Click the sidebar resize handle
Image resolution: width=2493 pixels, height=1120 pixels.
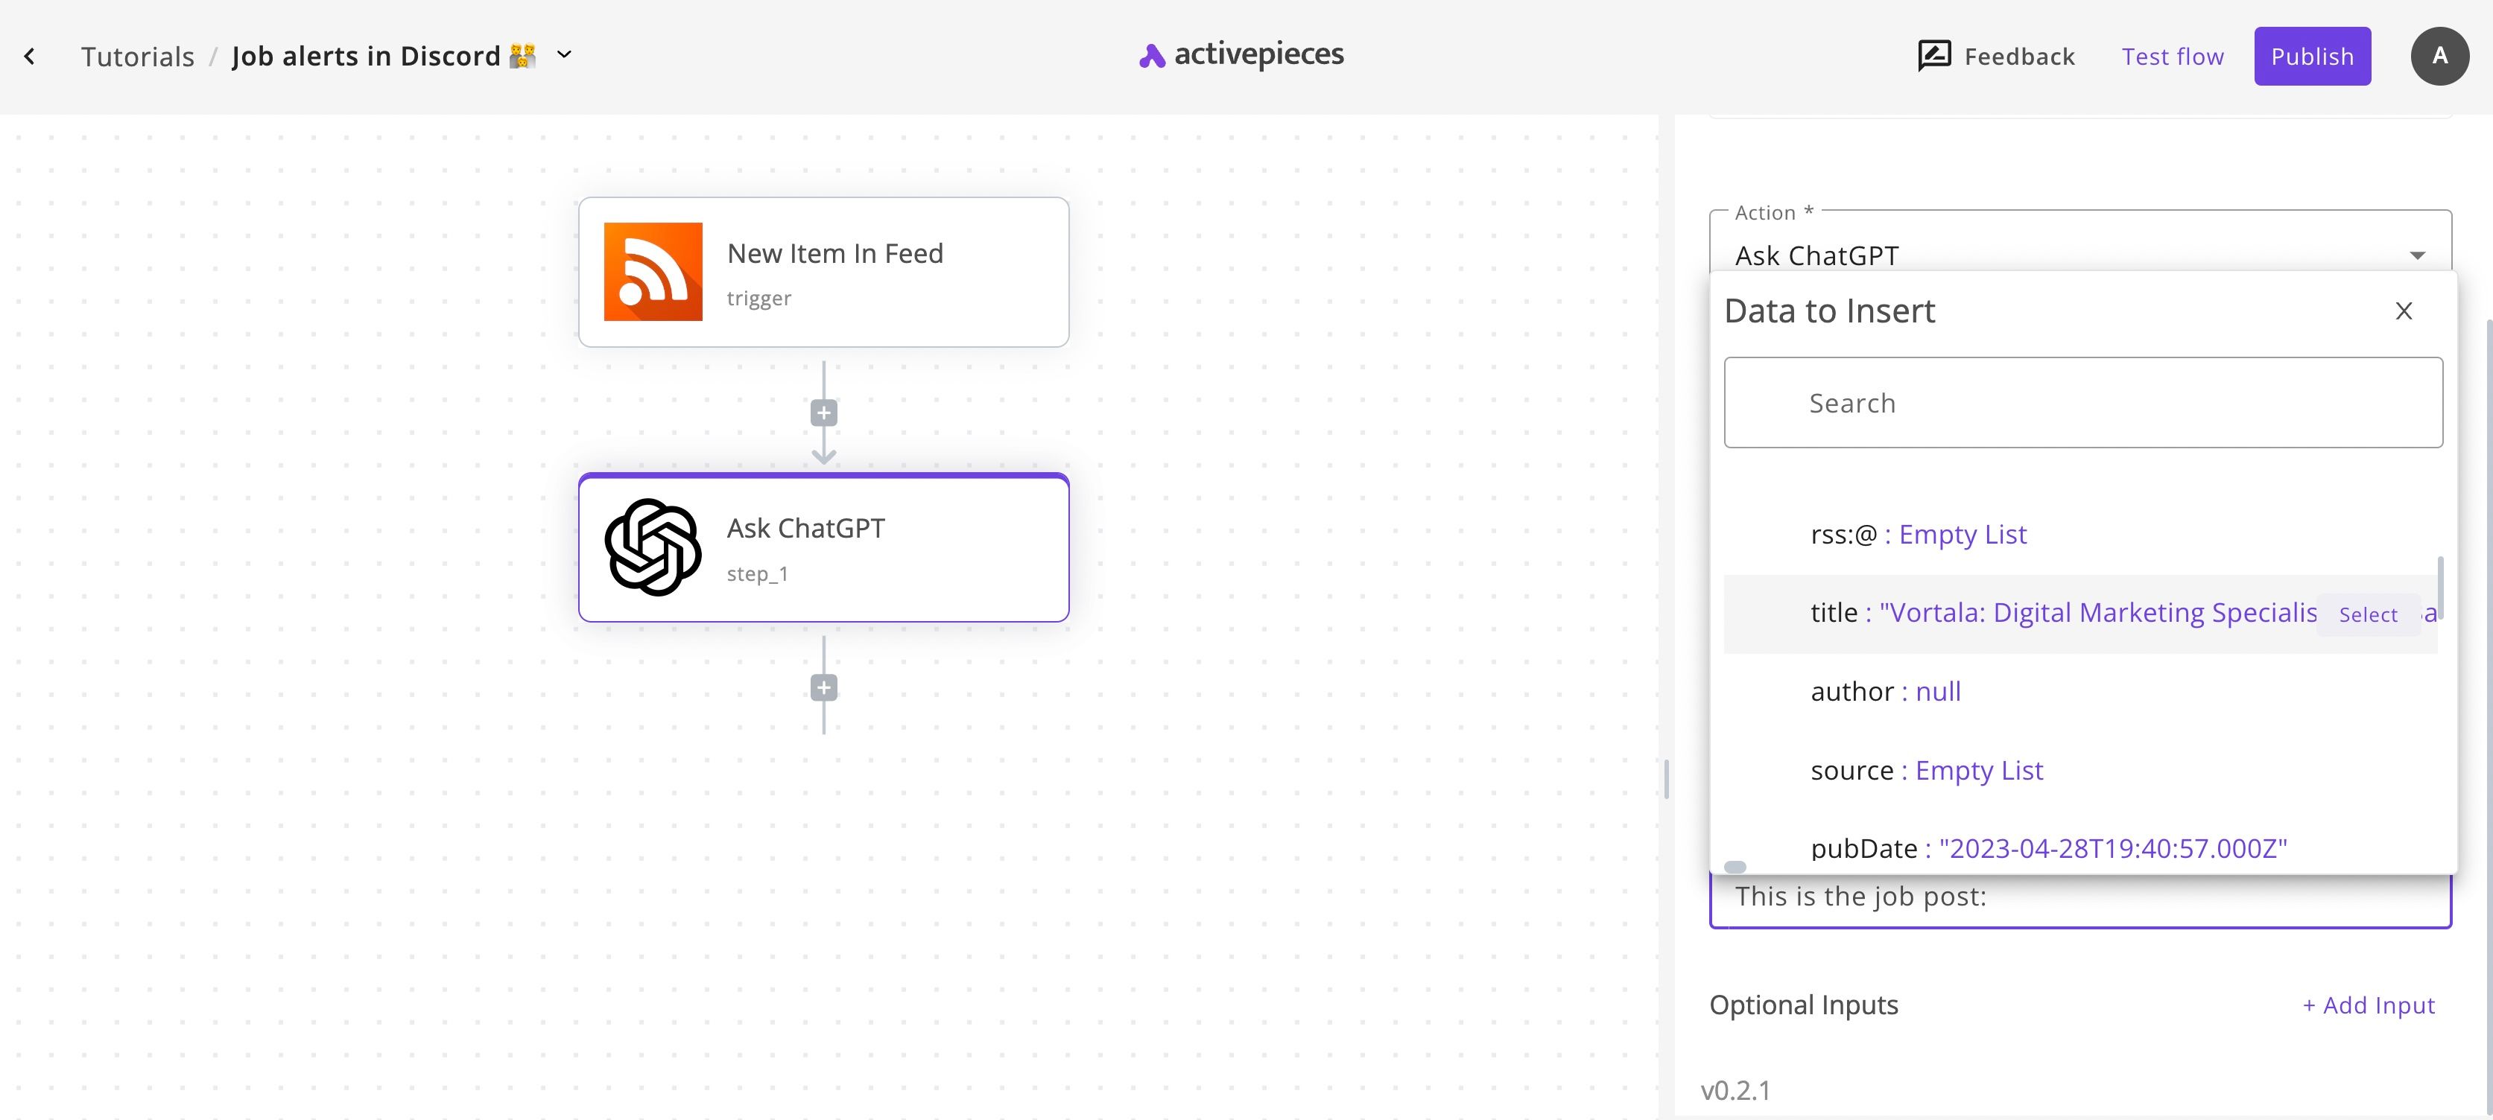pyautogui.click(x=1667, y=780)
